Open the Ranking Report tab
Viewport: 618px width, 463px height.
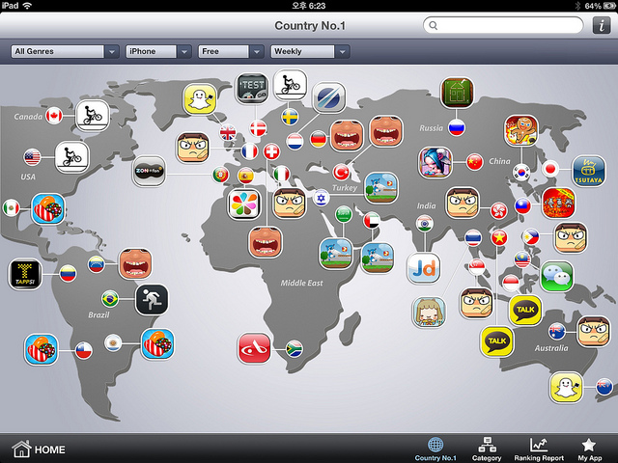pyautogui.click(x=539, y=449)
